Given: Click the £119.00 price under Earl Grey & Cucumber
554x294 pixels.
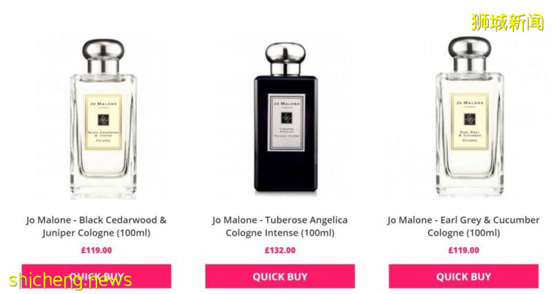Looking at the screenshot, I should [x=464, y=250].
